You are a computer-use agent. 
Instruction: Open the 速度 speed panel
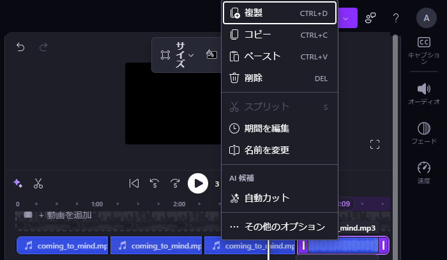pyautogui.click(x=423, y=172)
